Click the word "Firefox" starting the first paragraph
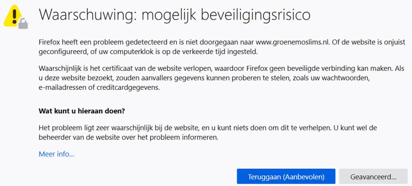Screen dimensions: 412x186 click(48, 42)
